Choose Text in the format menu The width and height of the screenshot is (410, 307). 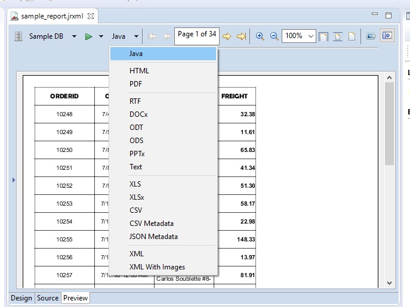163,167
